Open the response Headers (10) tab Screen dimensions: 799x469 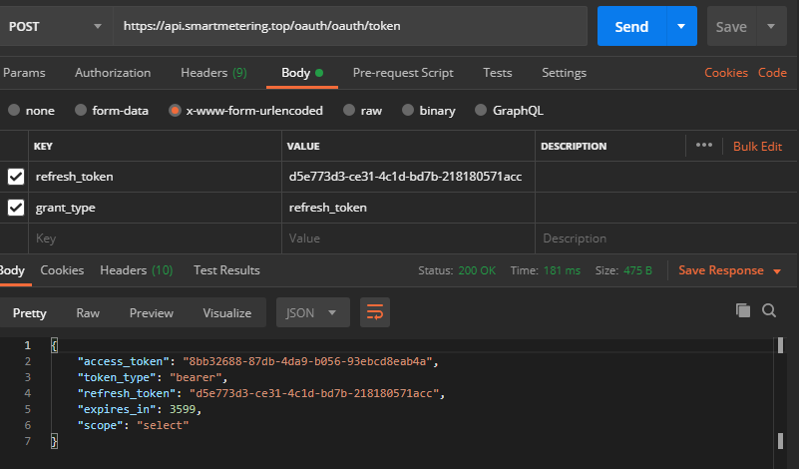[x=137, y=270]
